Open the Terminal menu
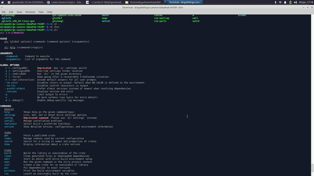Screen dimensions: 314x176 30,12
